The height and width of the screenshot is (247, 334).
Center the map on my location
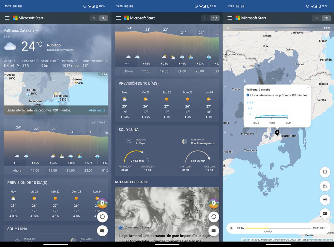tap(325, 200)
